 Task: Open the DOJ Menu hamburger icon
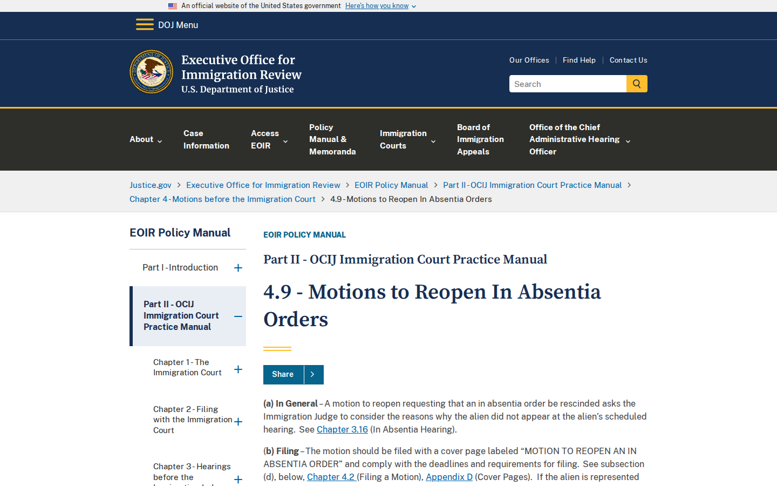pyautogui.click(x=145, y=25)
